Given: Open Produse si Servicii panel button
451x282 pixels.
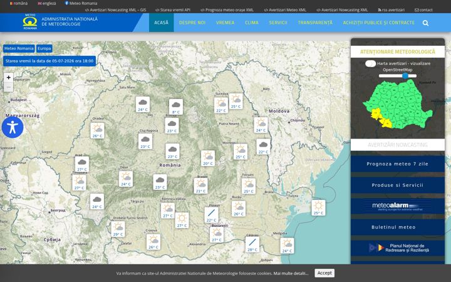Looking at the screenshot, I should 398,185.
